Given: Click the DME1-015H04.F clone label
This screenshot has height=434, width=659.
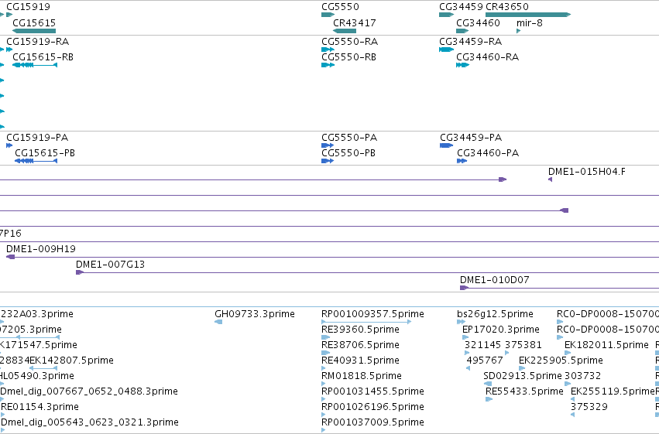Looking at the screenshot, I should 587,171.
